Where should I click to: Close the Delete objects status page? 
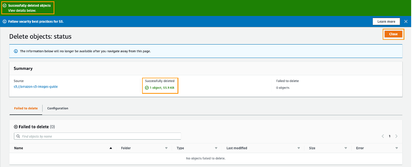pos(393,34)
